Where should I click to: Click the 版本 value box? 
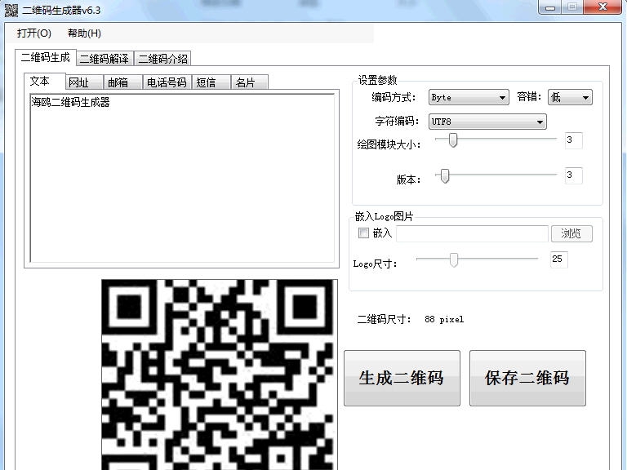click(573, 175)
